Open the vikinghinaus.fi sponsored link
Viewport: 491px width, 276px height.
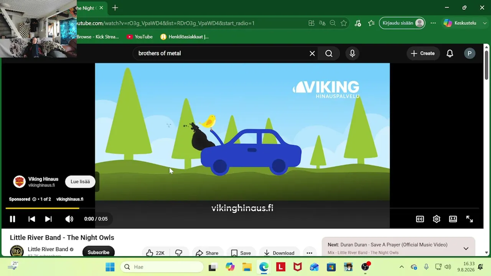tap(70, 199)
